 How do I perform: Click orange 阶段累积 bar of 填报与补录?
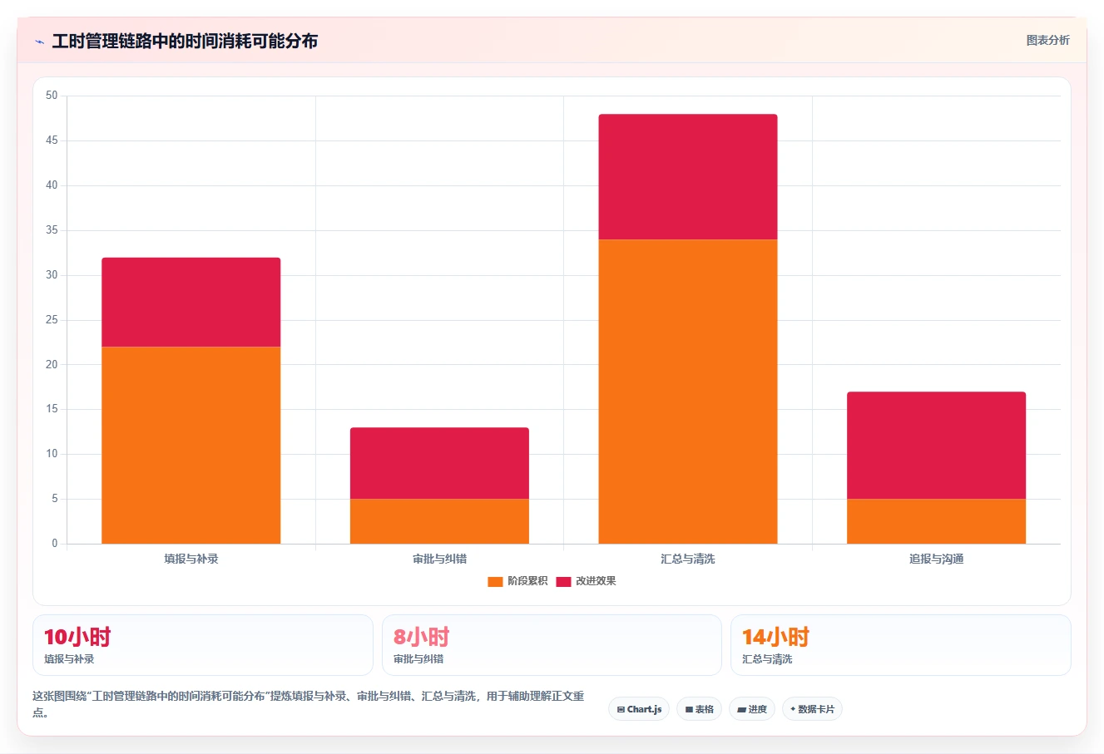pos(191,445)
